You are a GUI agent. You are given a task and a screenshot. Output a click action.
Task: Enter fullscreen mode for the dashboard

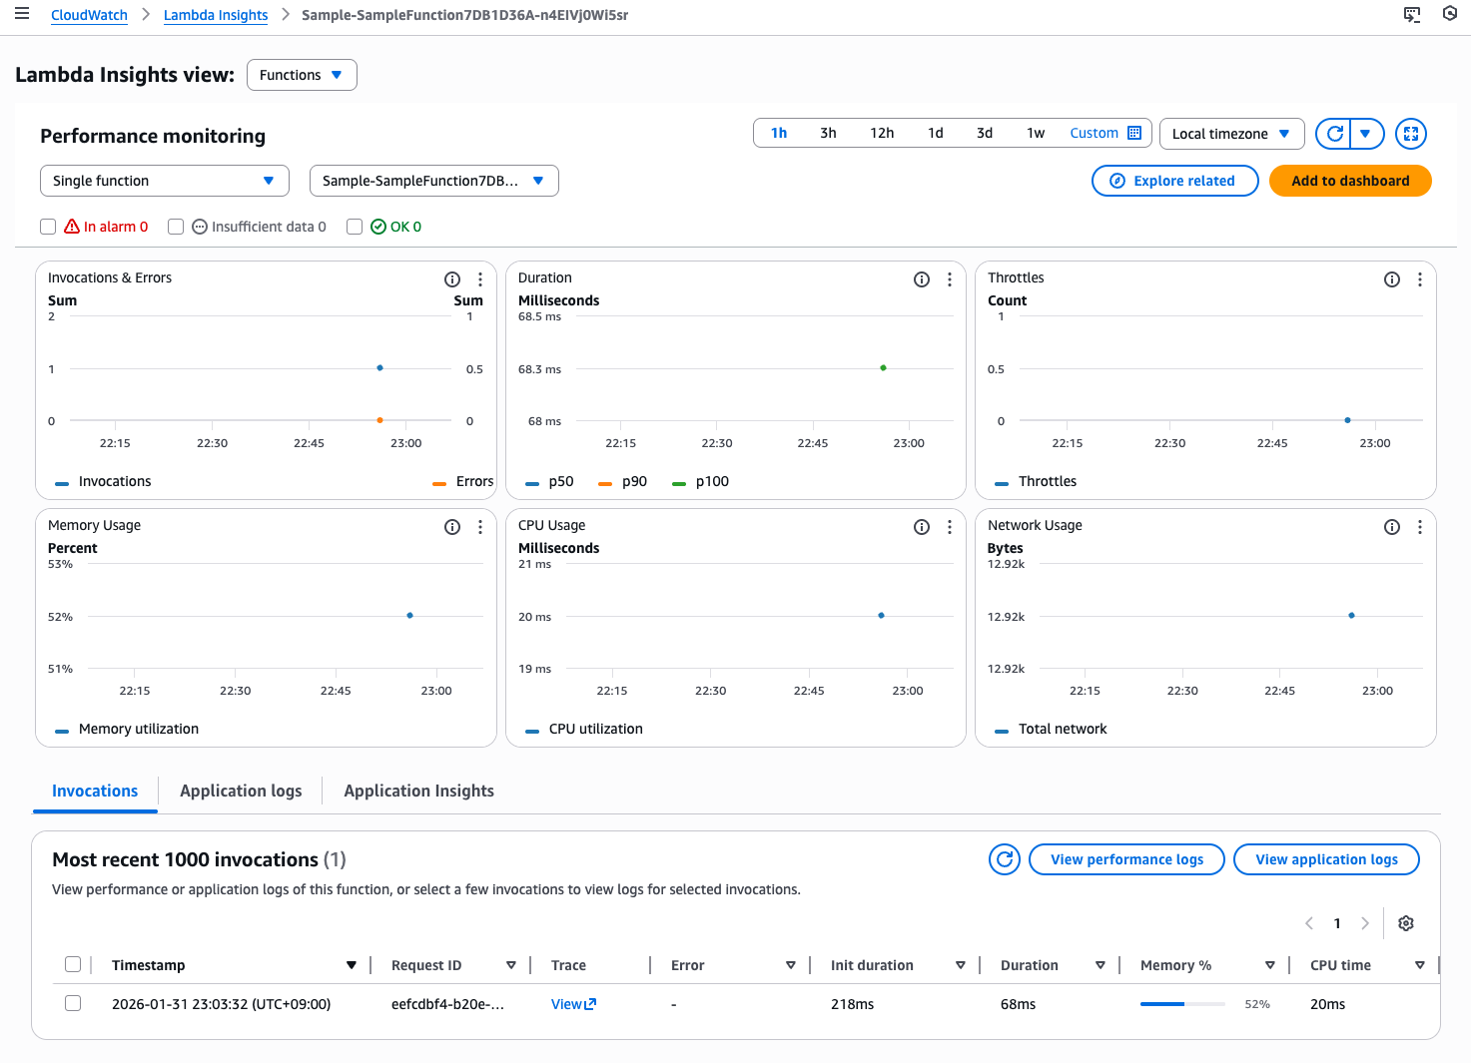(1410, 134)
